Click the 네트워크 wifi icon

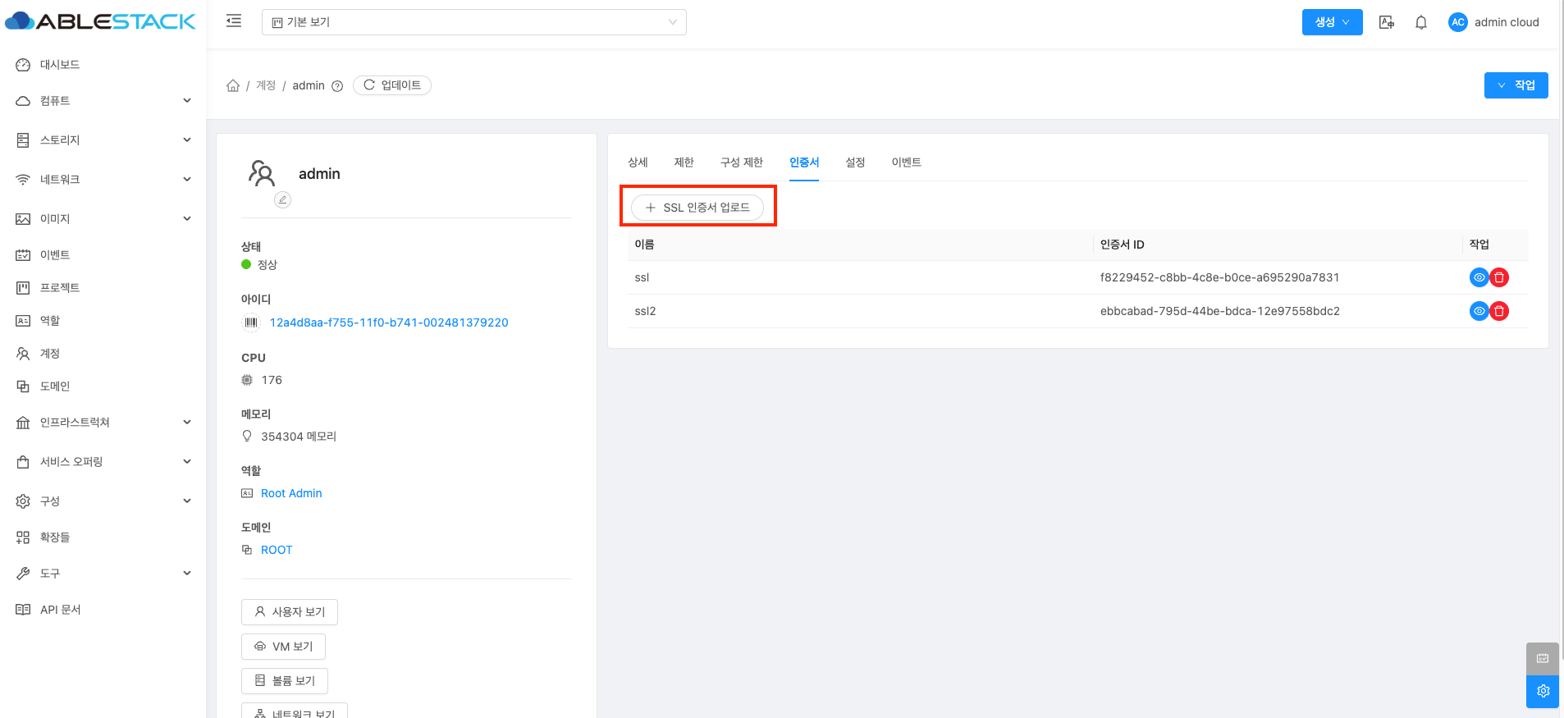23,180
